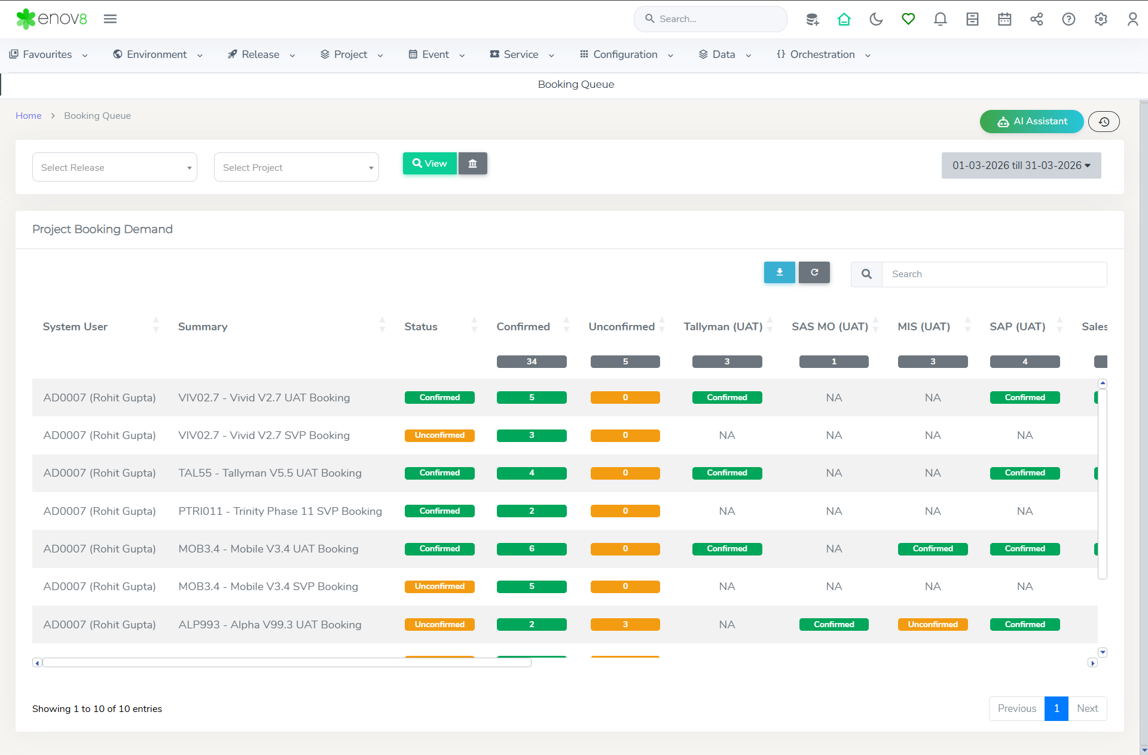Image resolution: width=1148 pixels, height=755 pixels.
Task: Open the share icon in header
Action: tap(1037, 19)
